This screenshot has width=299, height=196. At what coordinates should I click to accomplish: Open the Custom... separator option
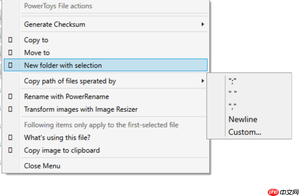tap(245, 132)
